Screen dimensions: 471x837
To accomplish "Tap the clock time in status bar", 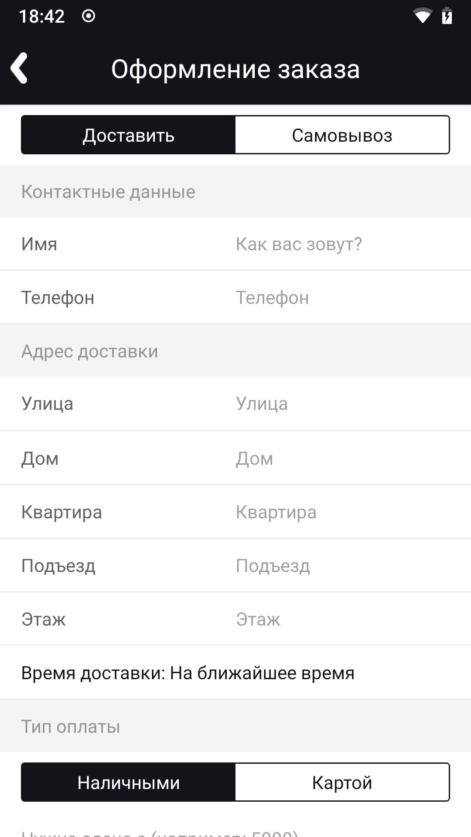I will tap(42, 17).
